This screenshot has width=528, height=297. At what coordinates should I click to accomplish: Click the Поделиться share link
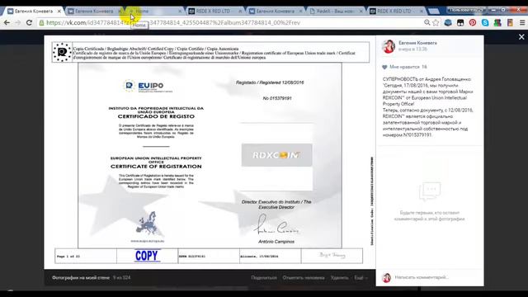264,278
